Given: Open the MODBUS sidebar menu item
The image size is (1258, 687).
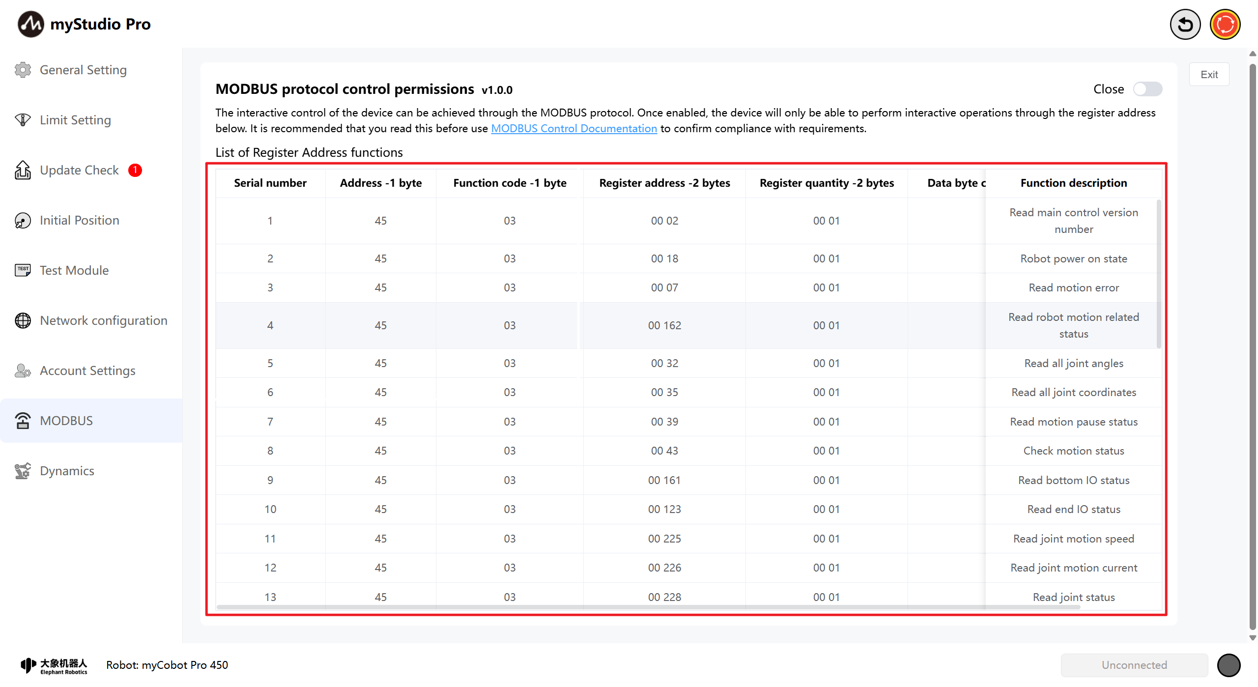Looking at the screenshot, I should 66,421.
